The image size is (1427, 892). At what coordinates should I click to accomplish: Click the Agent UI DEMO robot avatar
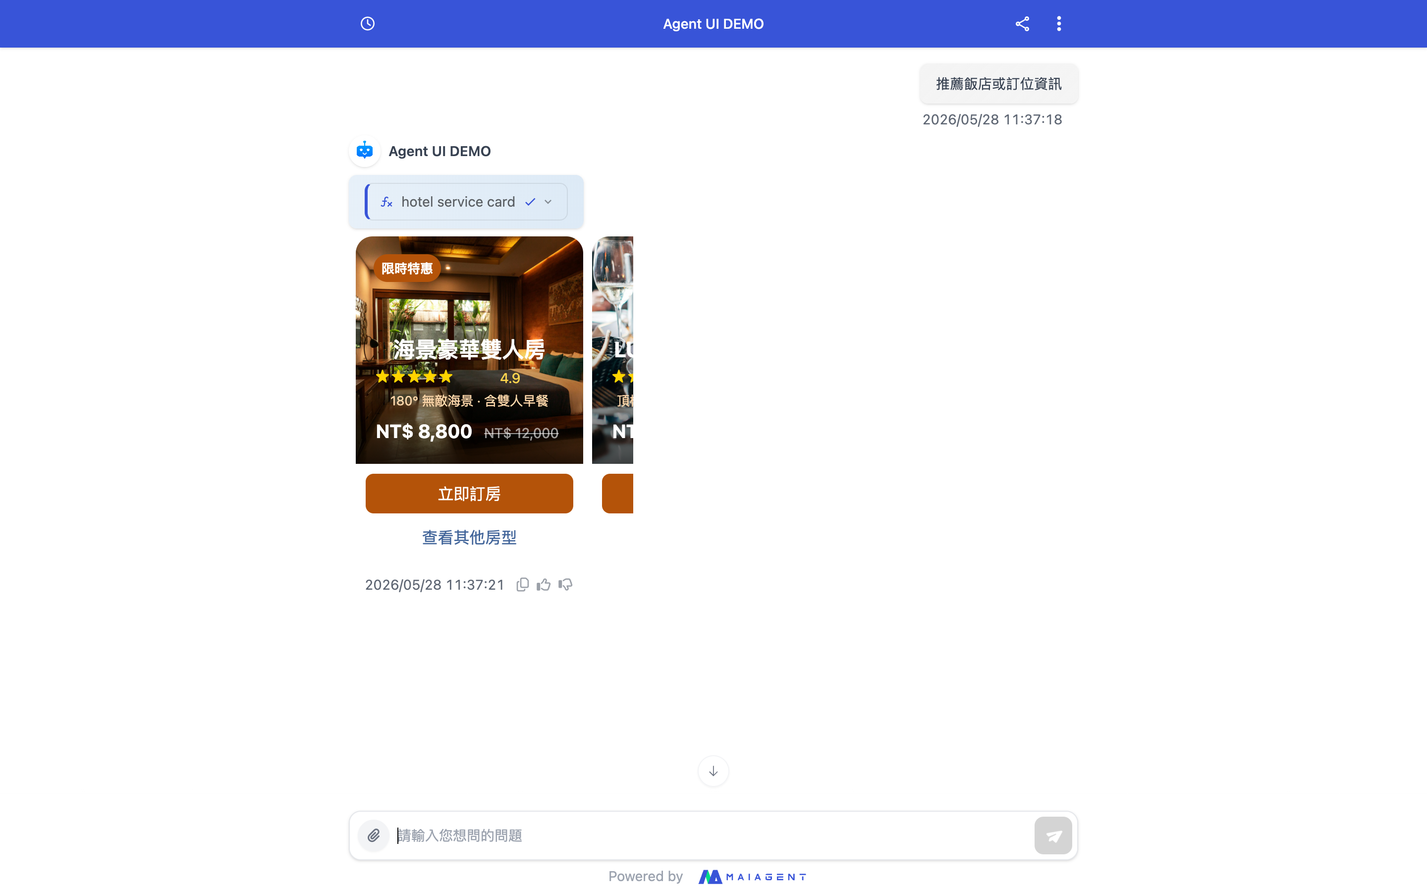(365, 151)
